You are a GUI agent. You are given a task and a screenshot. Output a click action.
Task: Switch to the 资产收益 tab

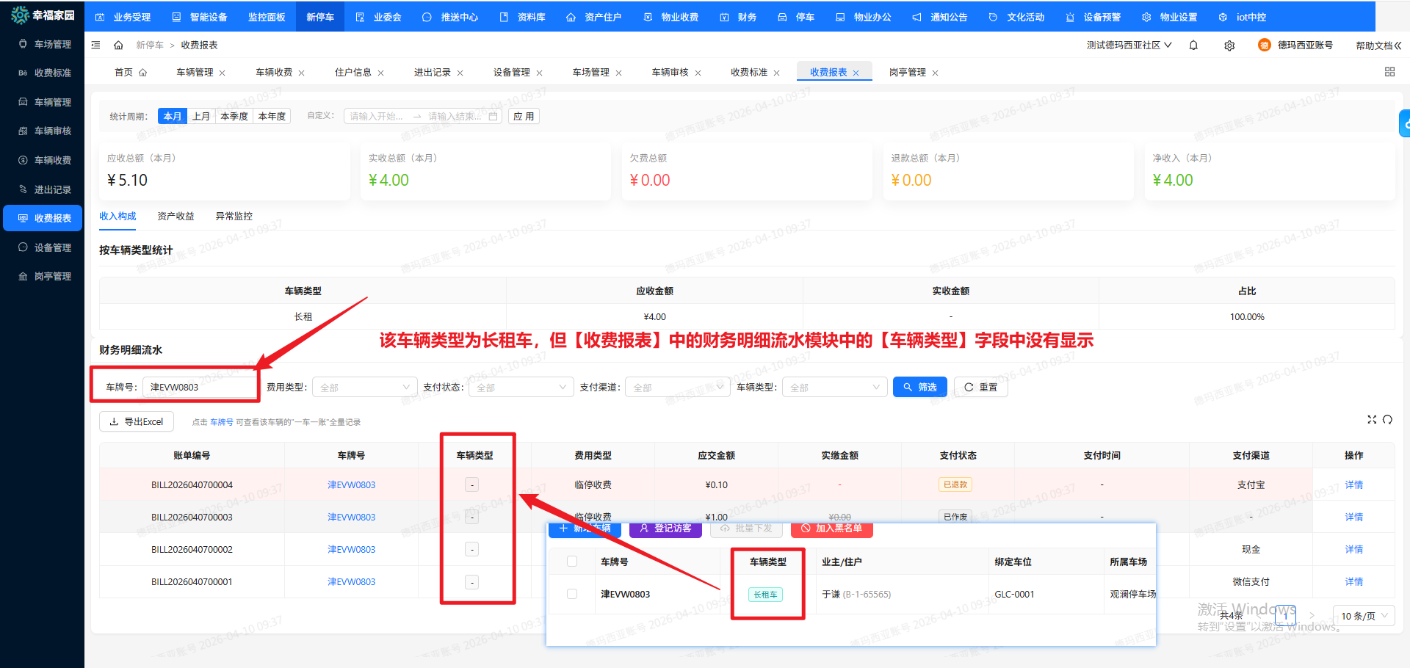click(x=176, y=217)
